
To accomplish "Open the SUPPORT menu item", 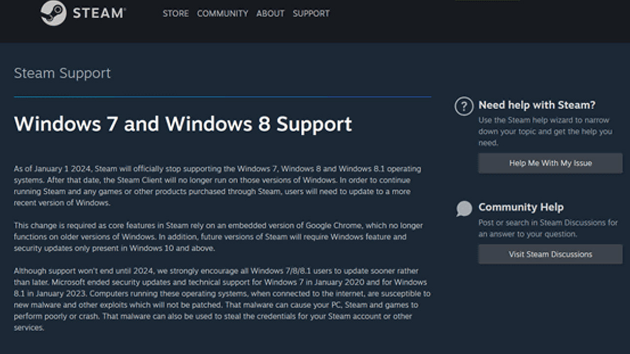I will click(311, 14).
